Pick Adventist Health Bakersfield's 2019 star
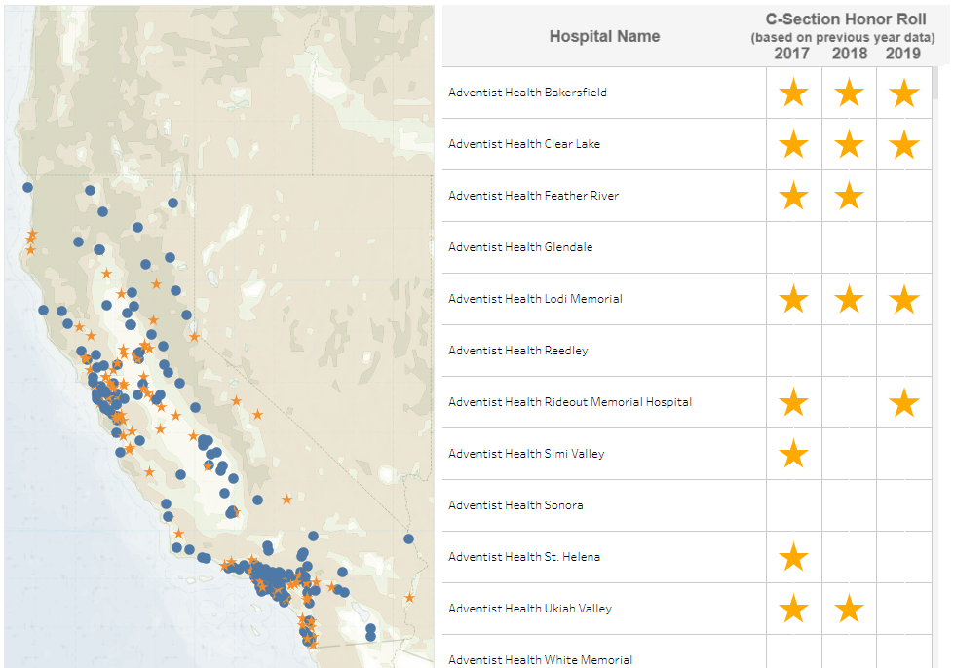Image resolution: width=953 pixels, height=668 pixels. click(x=904, y=93)
